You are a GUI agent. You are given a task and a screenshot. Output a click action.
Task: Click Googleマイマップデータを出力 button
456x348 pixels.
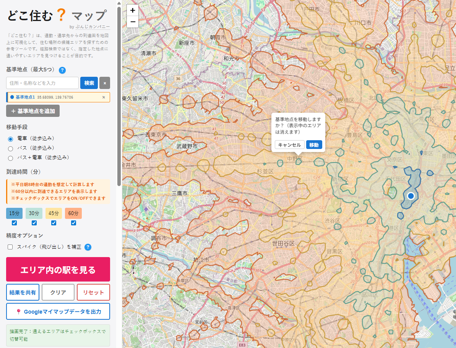58,311
